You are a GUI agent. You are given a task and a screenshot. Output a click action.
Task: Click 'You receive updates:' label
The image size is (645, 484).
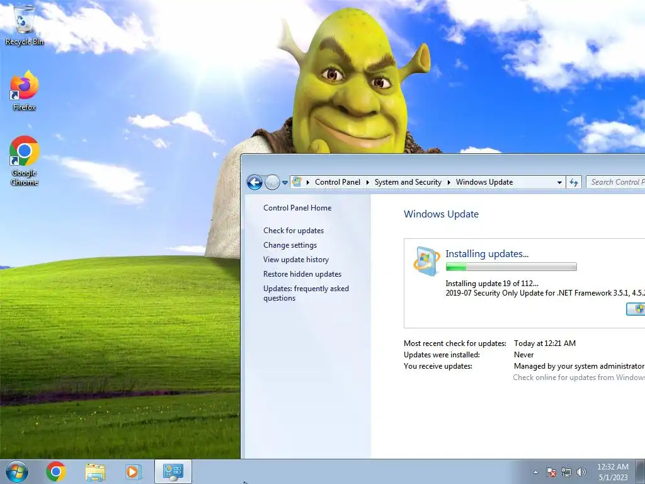click(438, 366)
